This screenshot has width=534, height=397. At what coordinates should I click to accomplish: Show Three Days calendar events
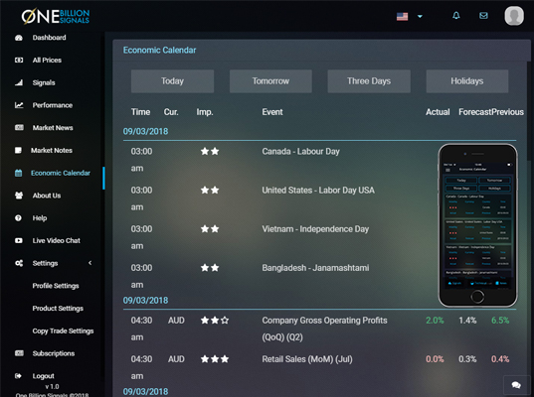coord(369,81)
